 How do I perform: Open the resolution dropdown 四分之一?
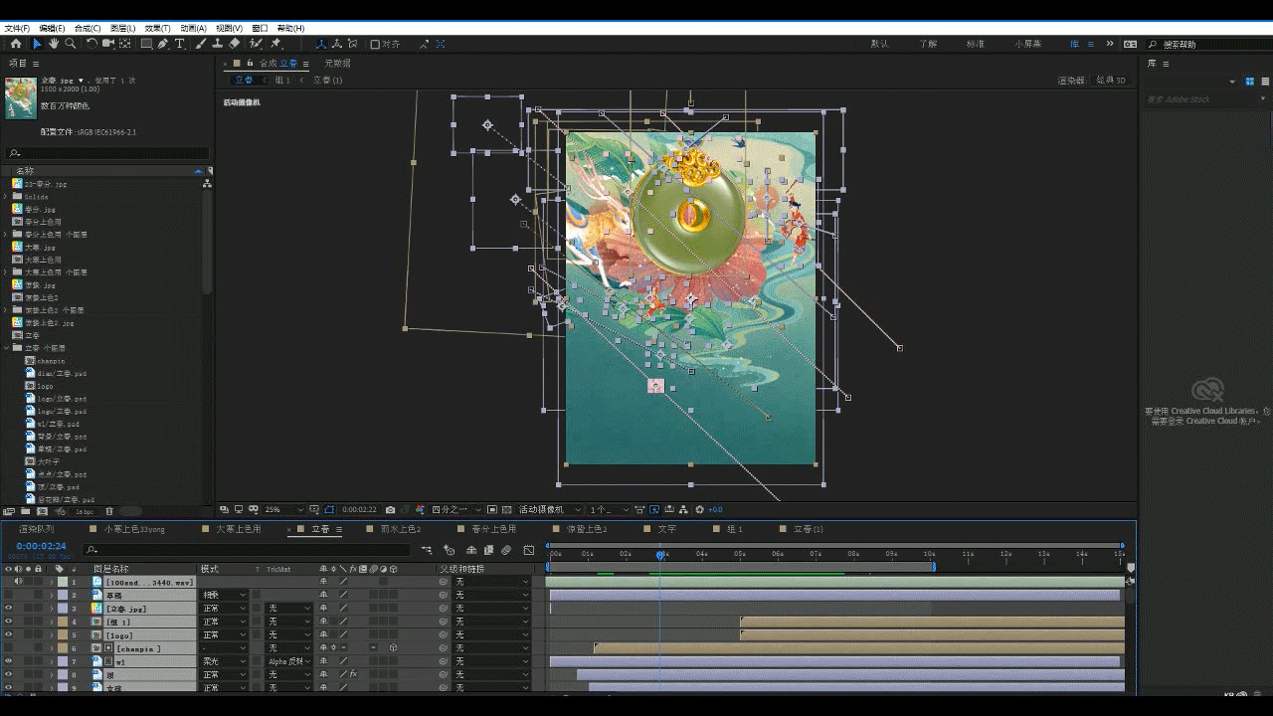click(x=456, y=509)
